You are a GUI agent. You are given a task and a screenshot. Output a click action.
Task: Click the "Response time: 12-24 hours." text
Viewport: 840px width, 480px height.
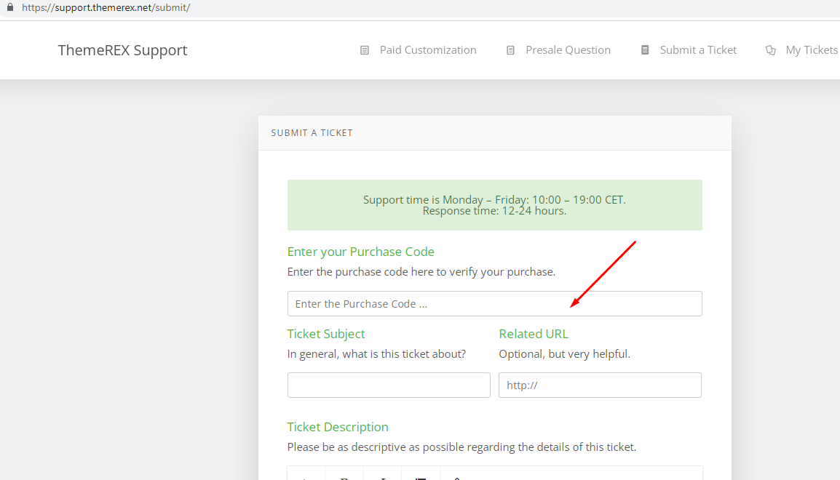[x=494, y=211]
